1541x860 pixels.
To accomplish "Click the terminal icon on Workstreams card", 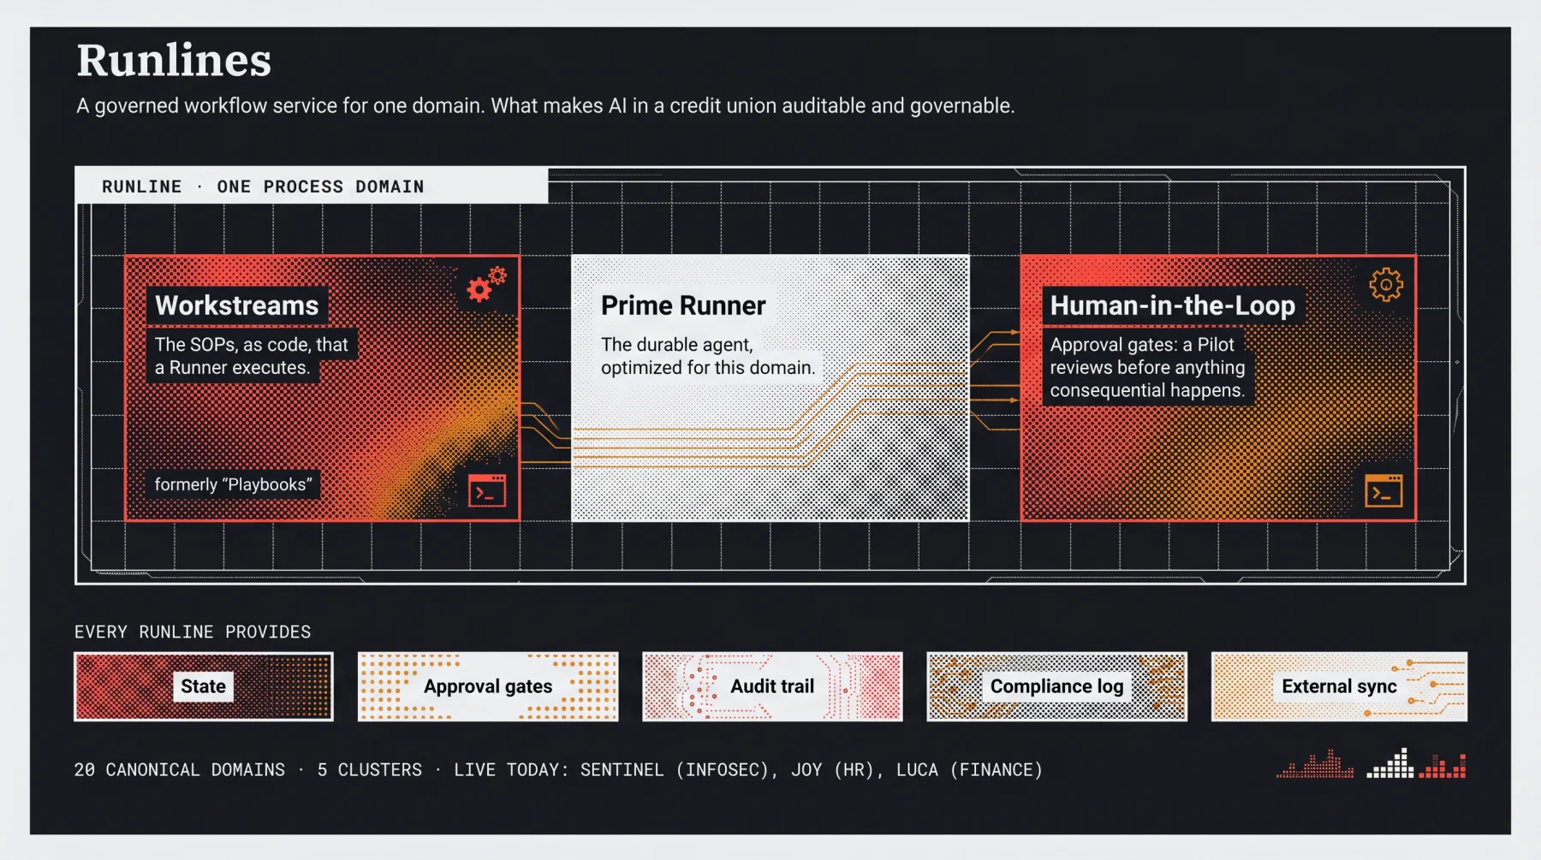I will pyautogui.click(x=487, y=490).
